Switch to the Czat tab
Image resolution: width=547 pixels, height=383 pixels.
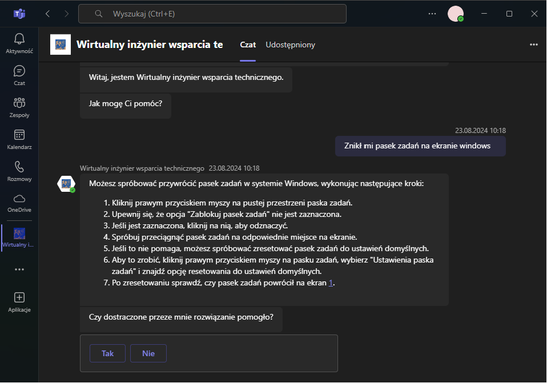(248, 45)
